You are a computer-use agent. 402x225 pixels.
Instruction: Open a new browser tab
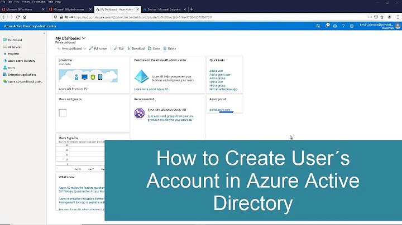(x=192, y=9)
